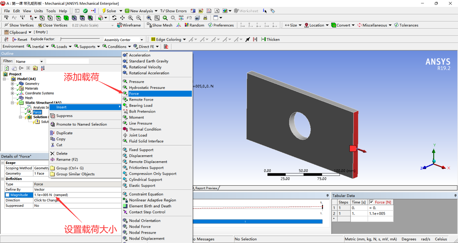Click the ISO view icon
458x243 pixels.
coord(181,18)
